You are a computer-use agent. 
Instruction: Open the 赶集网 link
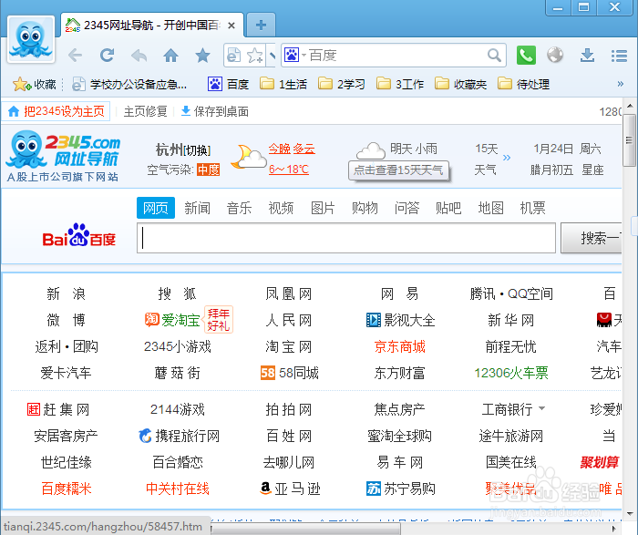click(x=58, y=409)
